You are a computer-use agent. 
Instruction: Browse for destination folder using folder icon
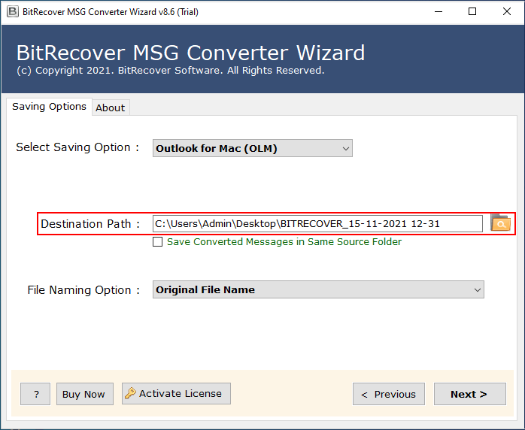tap(500, 223)
